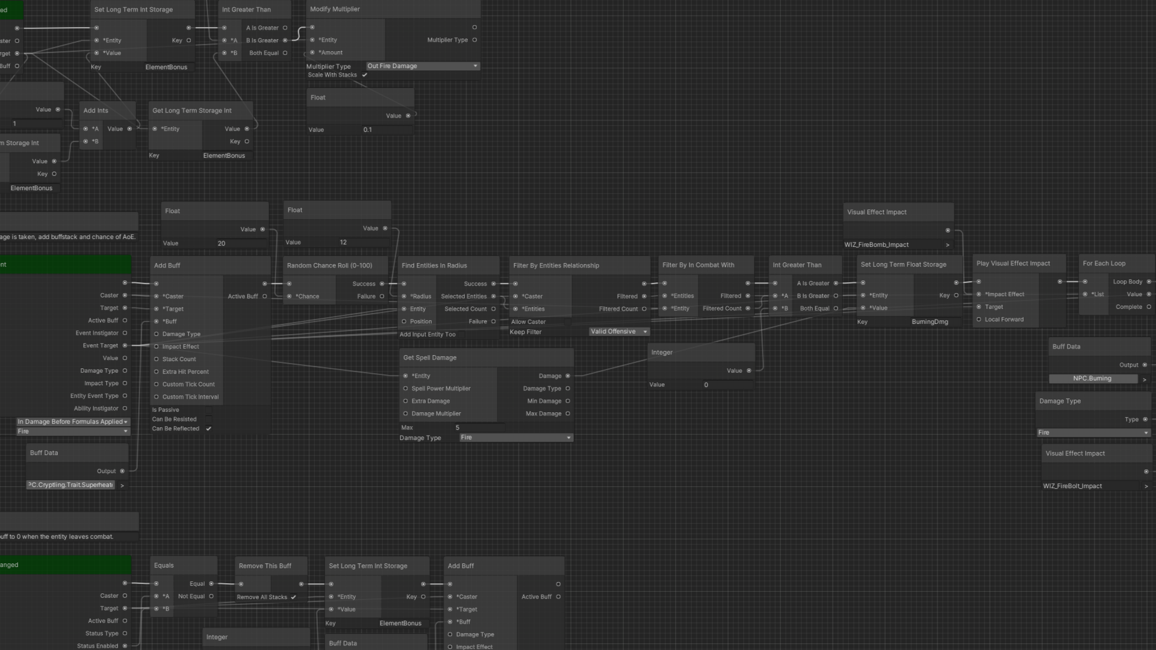Toggle the Scale With Stacks checkbox

[365, 75]
